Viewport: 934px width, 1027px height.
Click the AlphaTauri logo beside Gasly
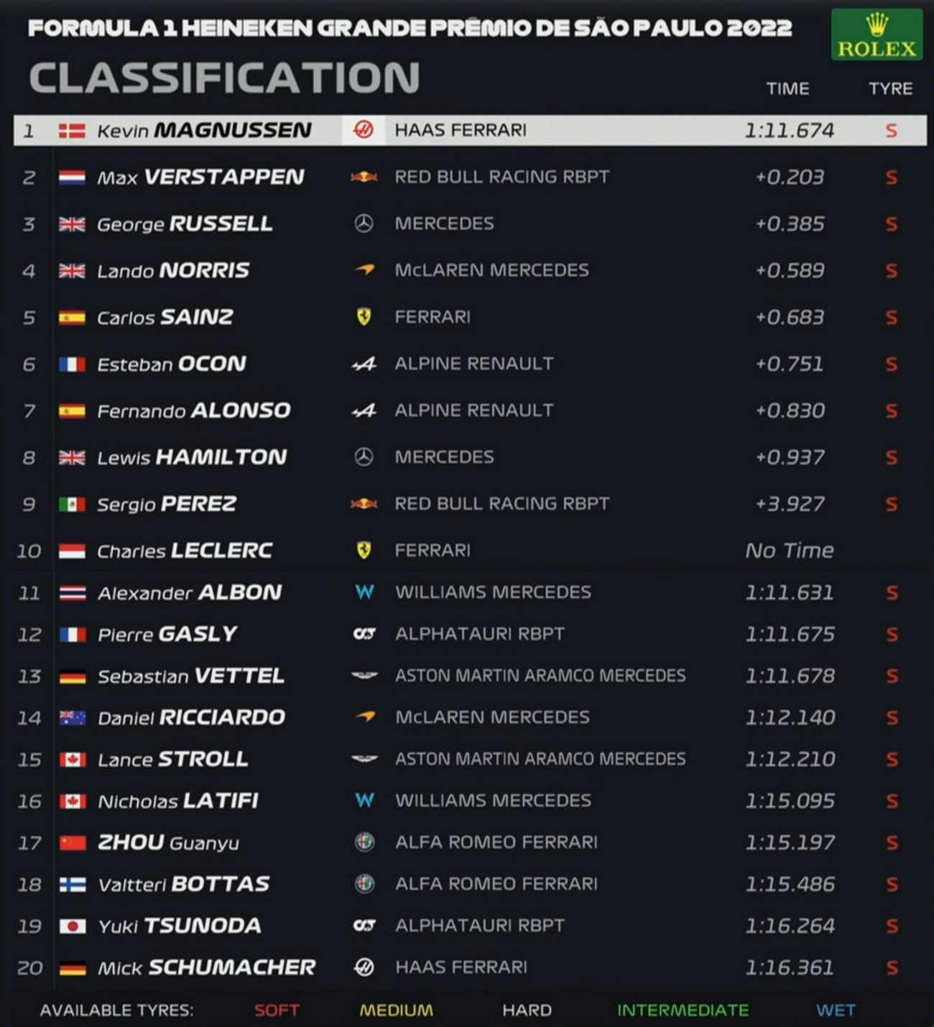click(x=364, y=634)
